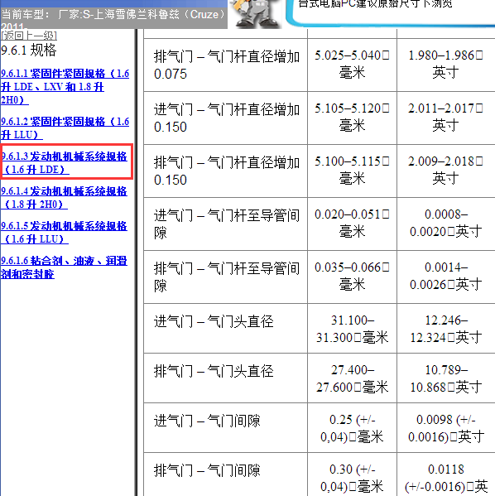Select value 10.789–10.868 英寸

click(x=445, y=378)
